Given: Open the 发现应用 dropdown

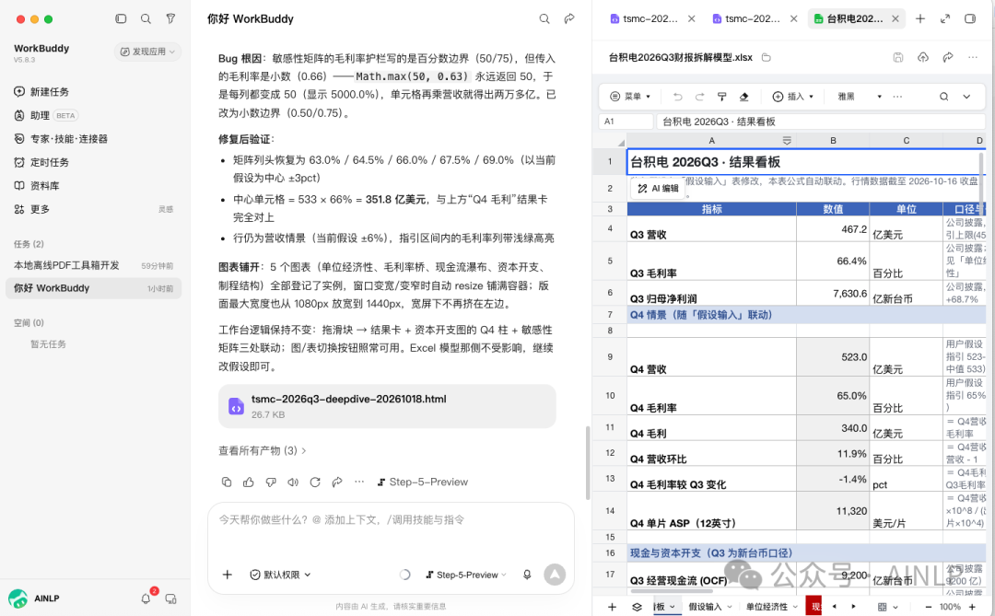Looking at the screenshot, I should 147,52.
